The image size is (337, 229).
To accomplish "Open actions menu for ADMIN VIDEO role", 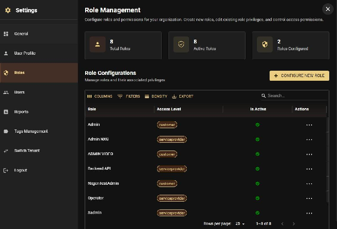I will [x=309, y=154].
